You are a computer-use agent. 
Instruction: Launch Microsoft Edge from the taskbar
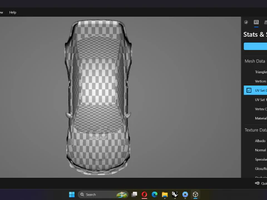click(155, 194)
